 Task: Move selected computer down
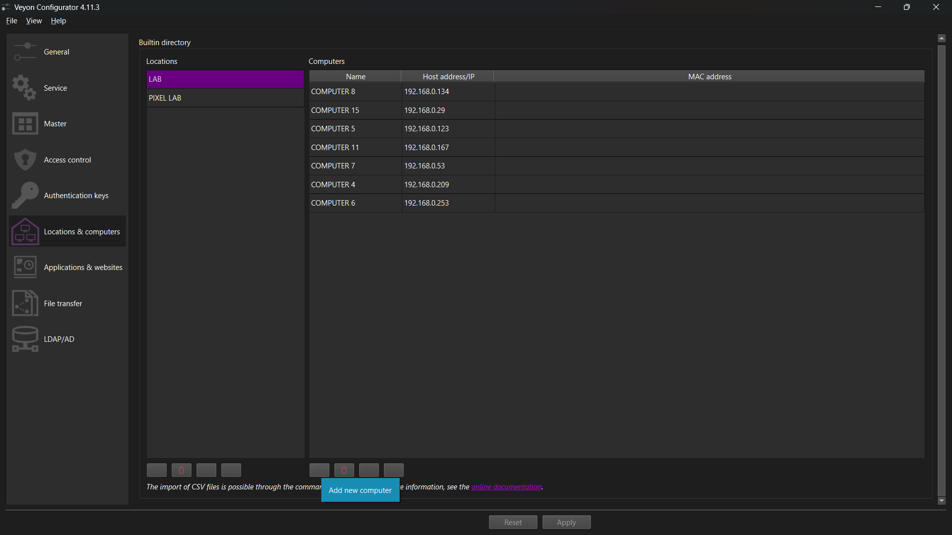pyautogui.click(x=394, y=470)
